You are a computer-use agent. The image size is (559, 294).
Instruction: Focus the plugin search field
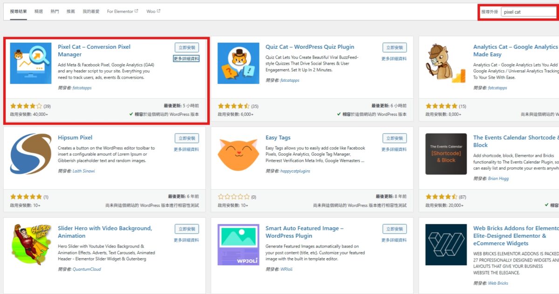529,12
